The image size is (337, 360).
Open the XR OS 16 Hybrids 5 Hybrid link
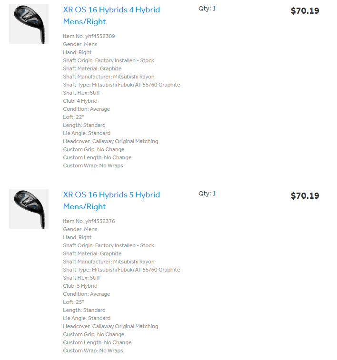click(x=111, y=201)
